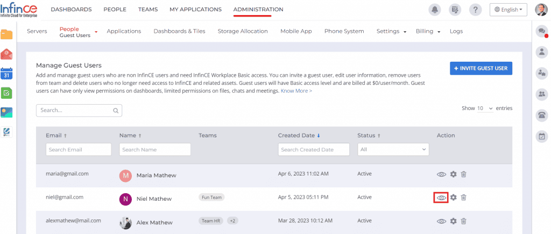Click the settings gear for Maria Mathew

pyautogui.click(x=453, y=174)
